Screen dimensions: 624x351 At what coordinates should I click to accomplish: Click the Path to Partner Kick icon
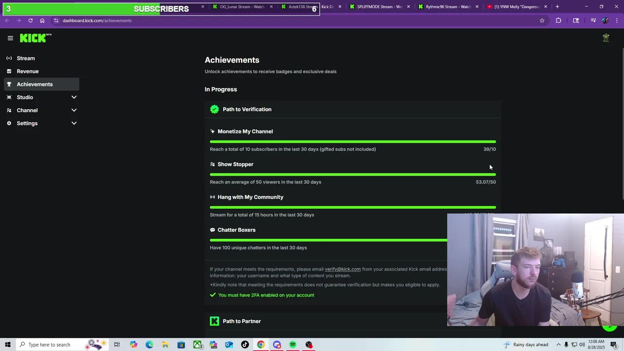[214, 321]
